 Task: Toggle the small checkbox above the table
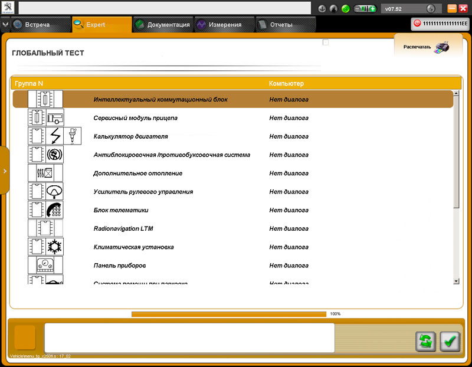(326, 42)
